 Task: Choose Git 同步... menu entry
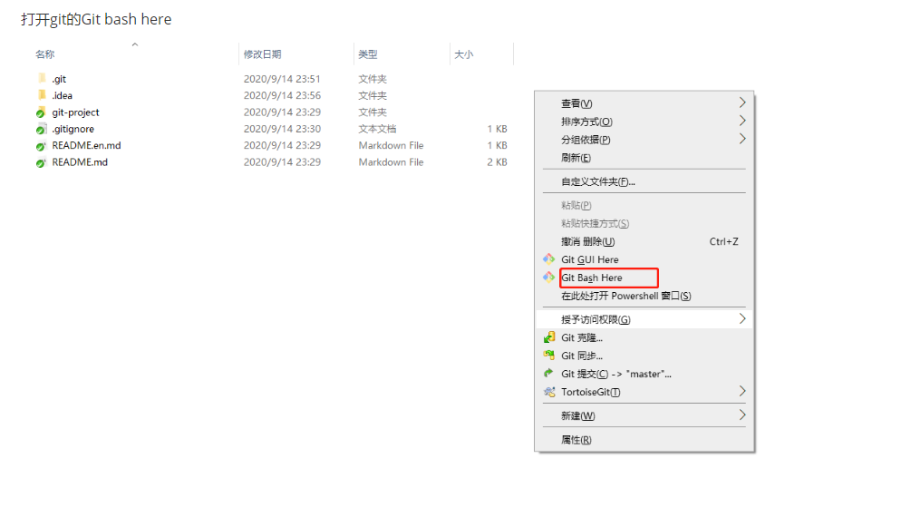(644, 356)
